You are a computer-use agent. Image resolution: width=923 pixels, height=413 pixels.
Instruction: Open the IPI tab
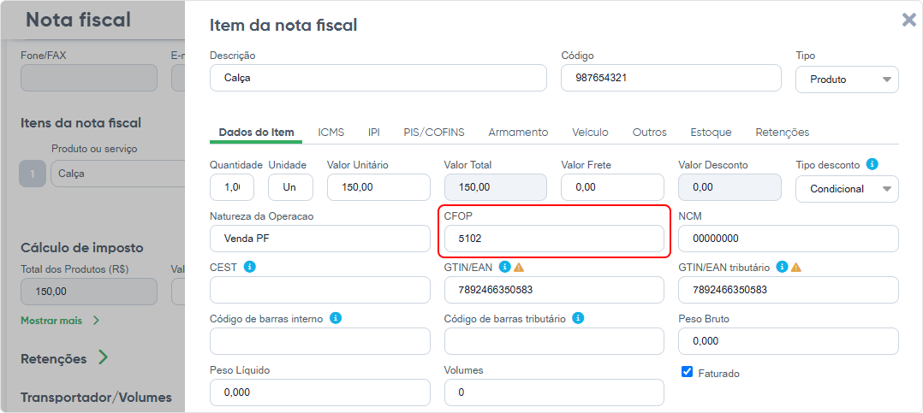point(374,133)
